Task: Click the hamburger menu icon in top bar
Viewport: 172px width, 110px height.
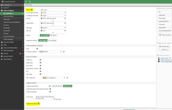Action: [x=26, y=2]
